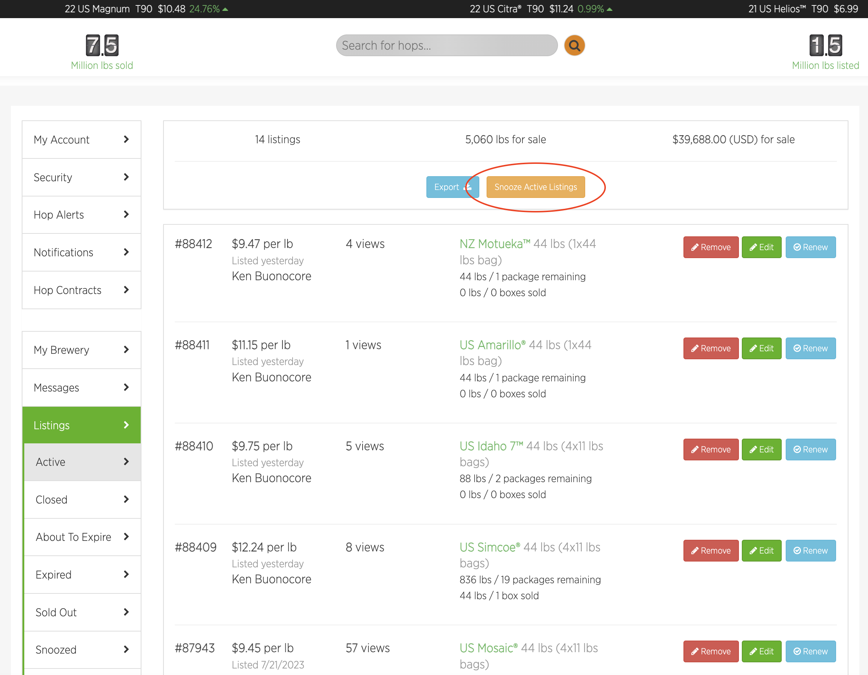Open the US Simcoe listing link
The width and height of the screenshot is (868, 675).
coord(489,547)
